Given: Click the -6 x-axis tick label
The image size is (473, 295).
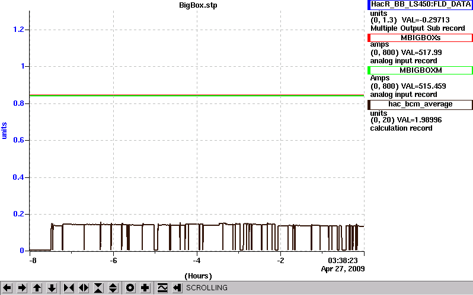Looking at the screenshot, I should (x=113, y=260).
